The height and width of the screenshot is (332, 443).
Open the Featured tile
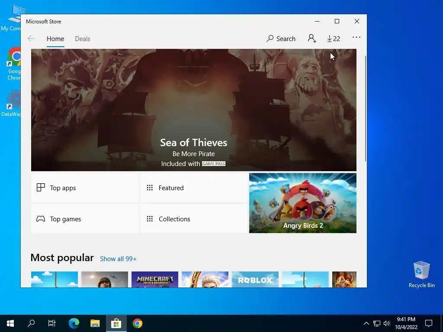[193, 188]
